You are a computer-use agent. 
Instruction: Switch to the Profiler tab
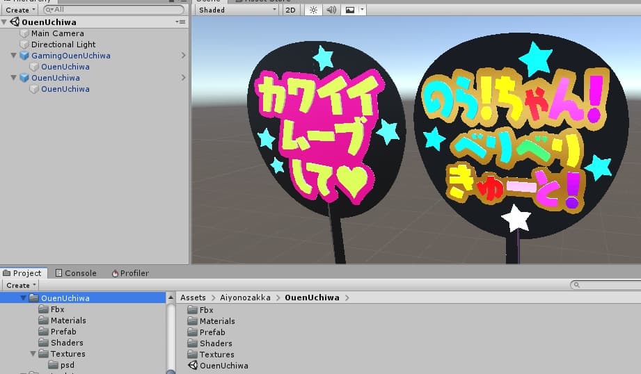[x=130, y=273]
